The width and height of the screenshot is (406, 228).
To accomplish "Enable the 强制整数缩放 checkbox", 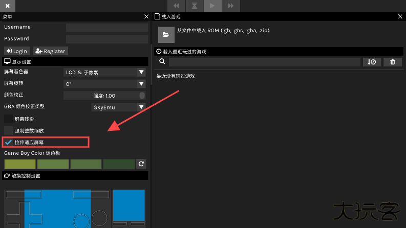I will tap(8, 130).
